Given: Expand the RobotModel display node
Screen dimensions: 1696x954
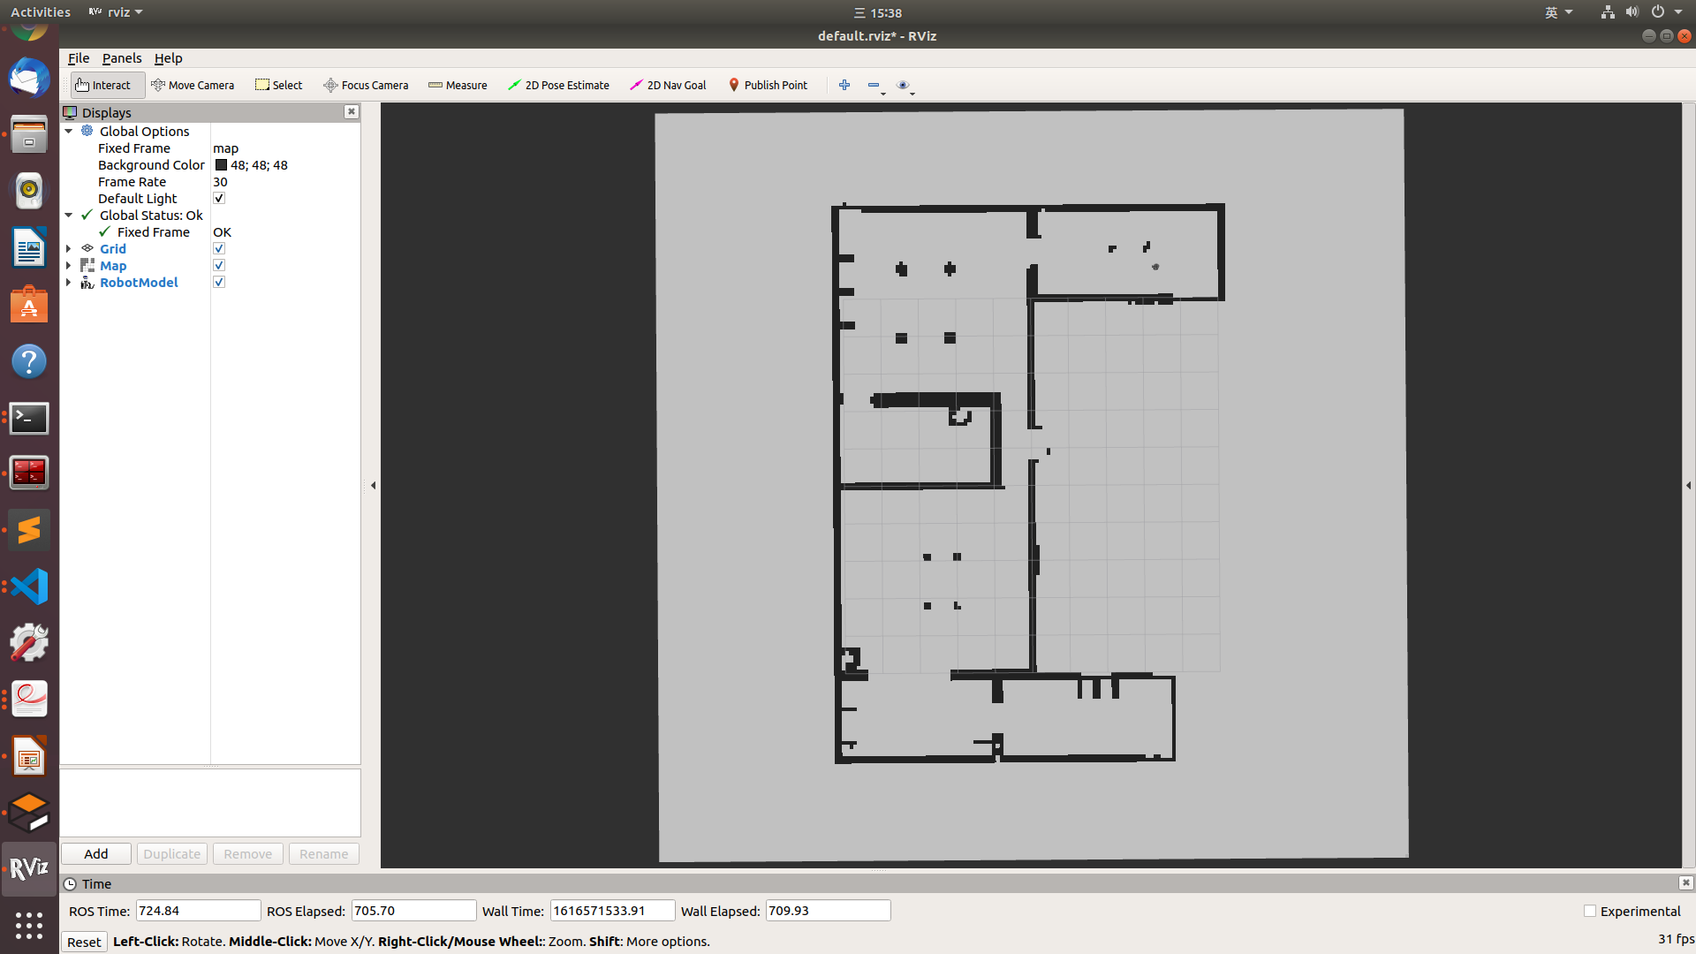Looking at the screenshot, I should tap(69, 282).
